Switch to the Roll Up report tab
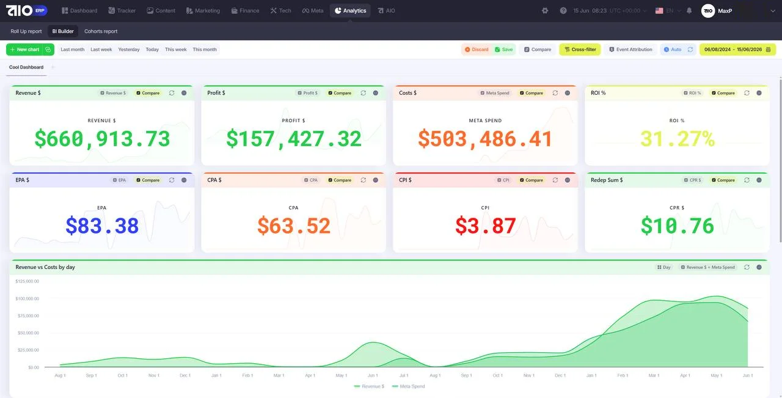Image resolution: width=782 pixels, height=398 pixels. click(x=26, y=31)
